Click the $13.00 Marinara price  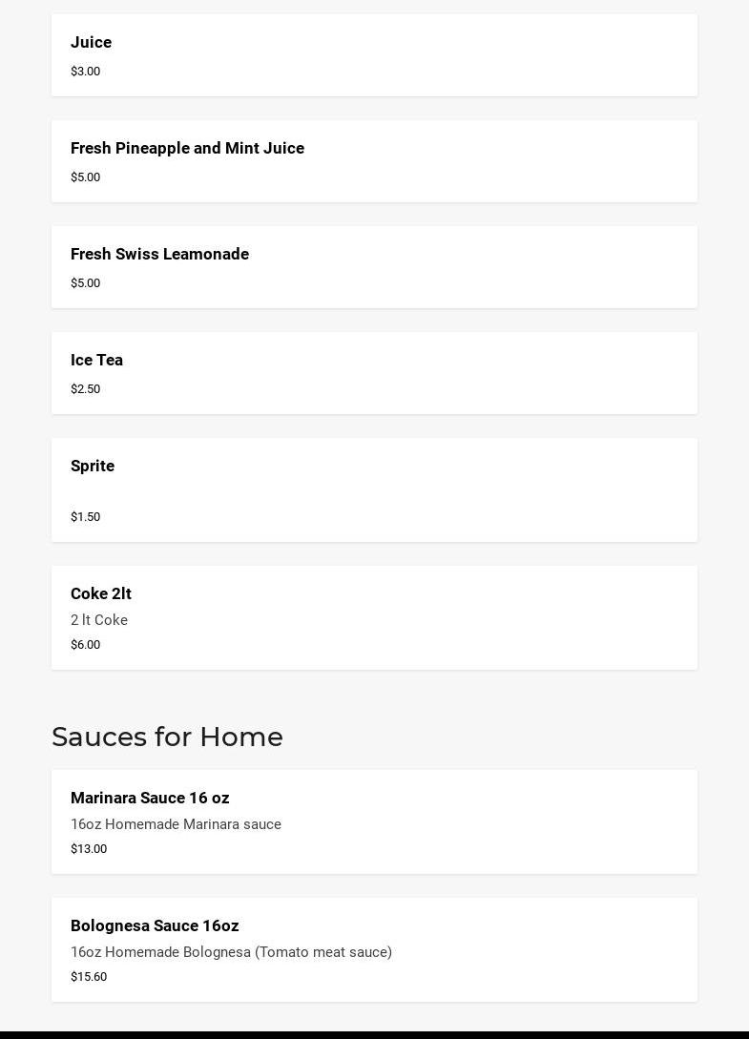click(x=89, y=849)
